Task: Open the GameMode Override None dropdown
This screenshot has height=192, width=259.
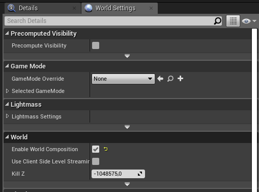Action: coord(123,79)
